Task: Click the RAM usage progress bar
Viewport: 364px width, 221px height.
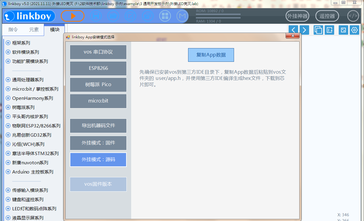Action: click(218, 18)
